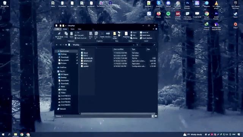
Task: Click the horizontal scrollbar in file list
Action: pos(118,114)
